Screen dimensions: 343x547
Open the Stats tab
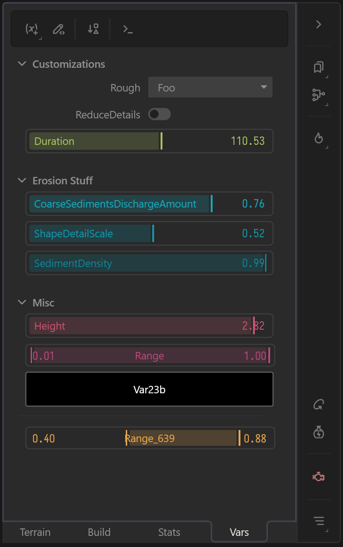(x=169, y=532)
